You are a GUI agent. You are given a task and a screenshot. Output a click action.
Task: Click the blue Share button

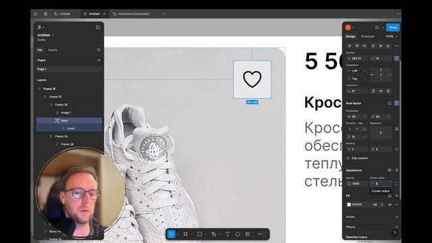393,27
